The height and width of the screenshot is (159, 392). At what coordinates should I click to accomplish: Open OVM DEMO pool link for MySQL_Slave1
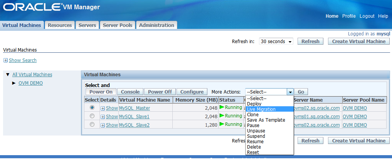pyautogui.click(x=355, y=117)
